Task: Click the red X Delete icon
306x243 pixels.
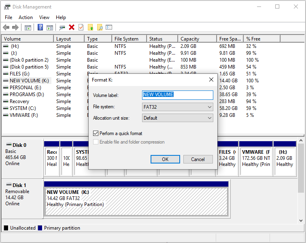Action: [x=72, y=27]
